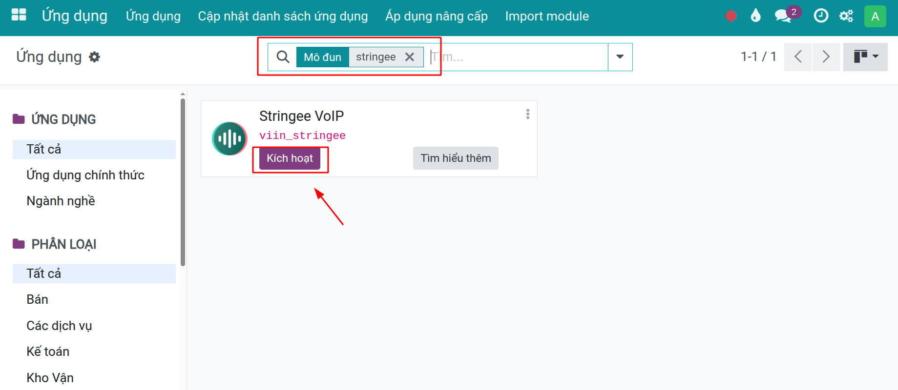Image resolution: width=898 pixels, height=390 pixels.
Task: Select Ngành nghề filter
Action: (x=94, y=201)
